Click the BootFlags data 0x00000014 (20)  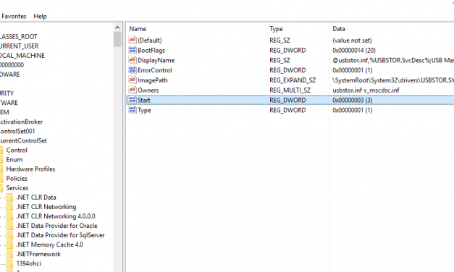point(354,51)
